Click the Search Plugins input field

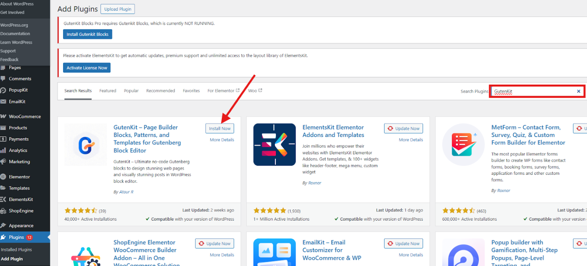(x=533, y=92)
